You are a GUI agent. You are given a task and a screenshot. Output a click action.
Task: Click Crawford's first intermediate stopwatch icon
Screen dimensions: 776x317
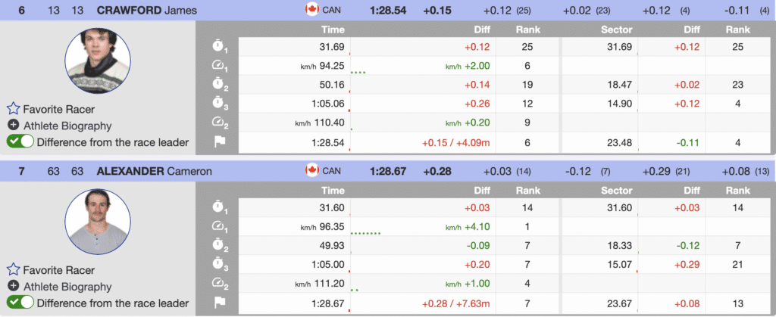point(219,48)
